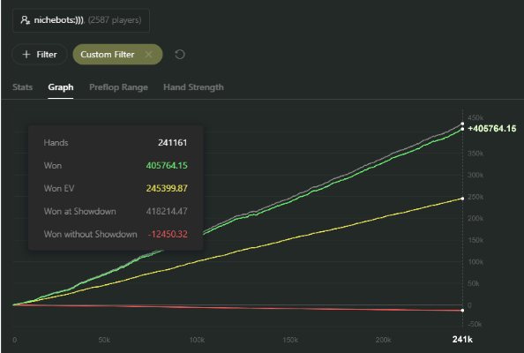Select the Custom Filter chip
Screen dimensions: 524x353
coord(117,54)
